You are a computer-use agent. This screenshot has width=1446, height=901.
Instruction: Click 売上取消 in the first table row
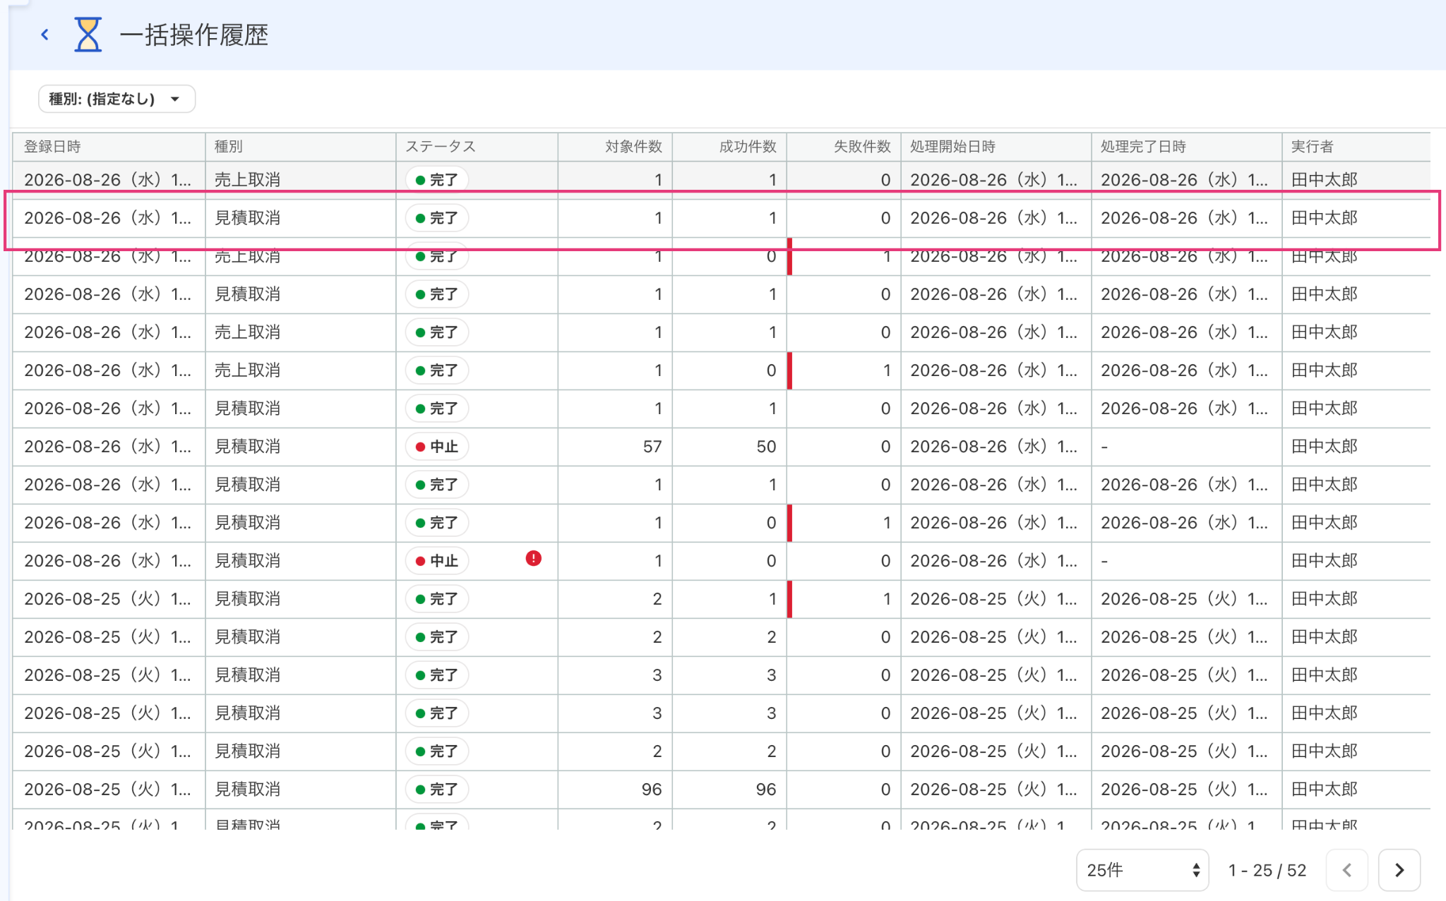tap(248, 180)
